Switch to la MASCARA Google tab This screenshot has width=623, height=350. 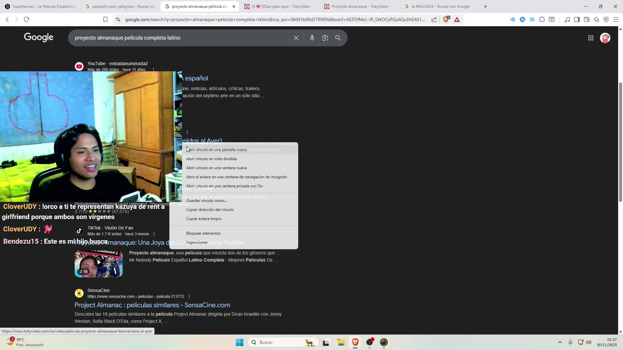pyautogui.click(x=439, y=6)
